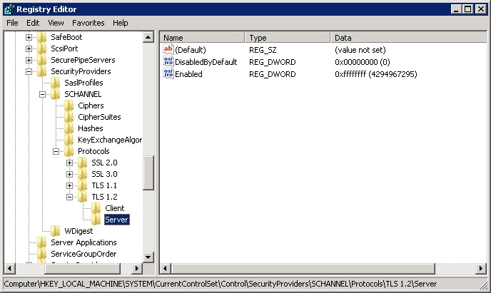Viewport: 491px width, 293px height.
Task: Expand the SafeBoot key
Action: pos(29,37)
